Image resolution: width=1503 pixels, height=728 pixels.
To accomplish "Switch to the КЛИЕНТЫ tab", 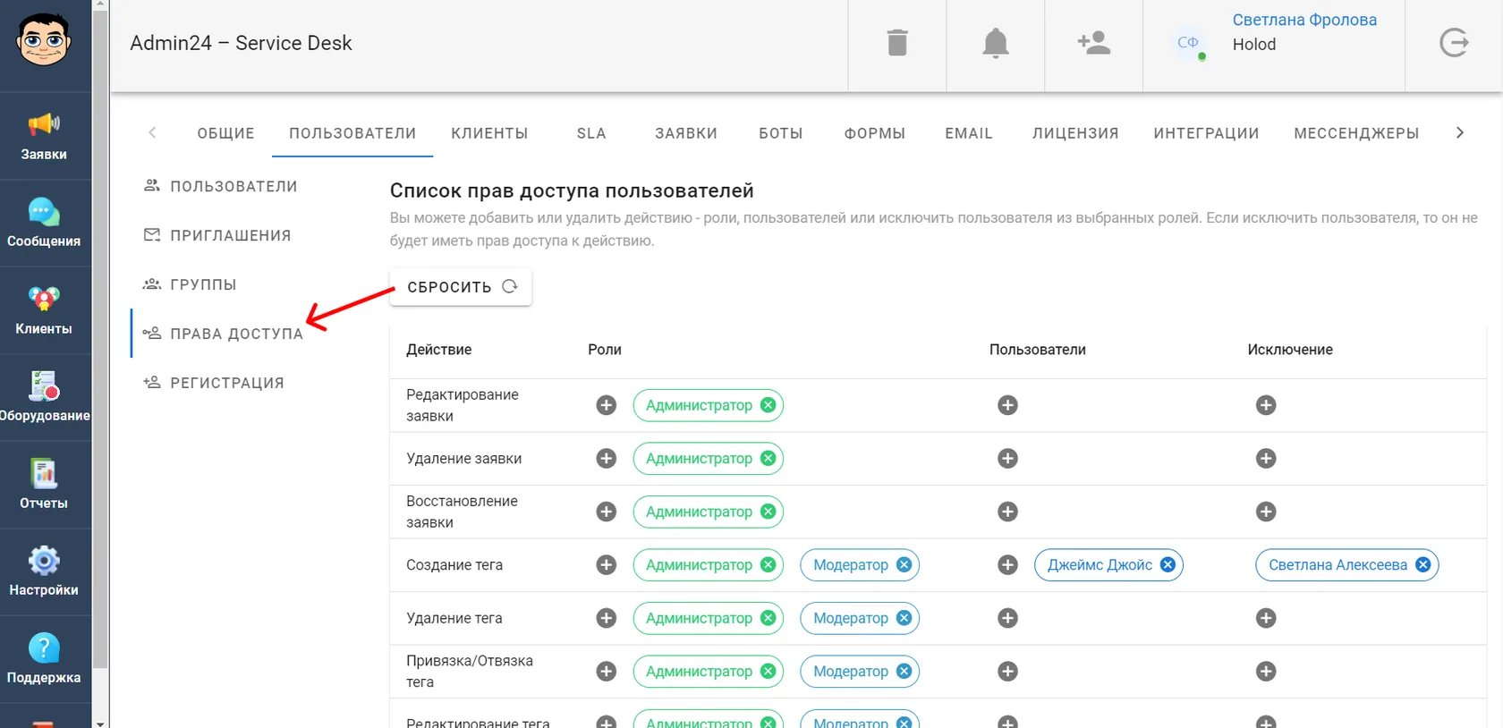I will [489, 133].
